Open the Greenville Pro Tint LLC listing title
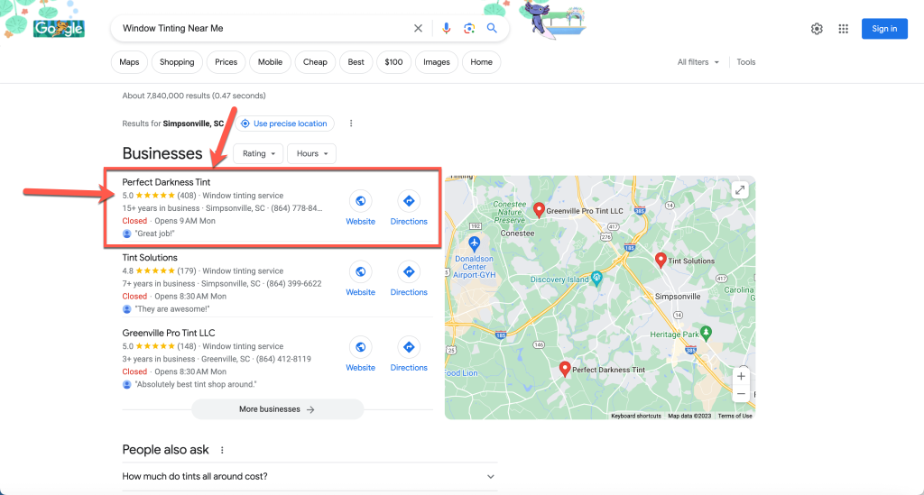This screenshot has height=495, width=924. coord(169,333)
